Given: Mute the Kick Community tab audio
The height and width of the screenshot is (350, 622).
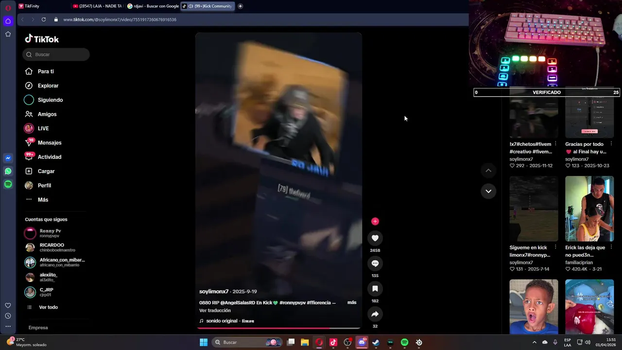Looking at the screenshot, I should (190, 6).
